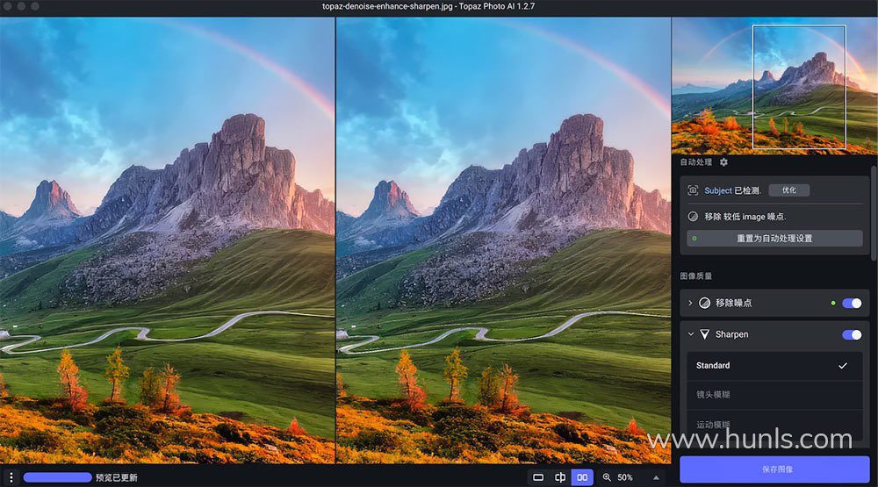Image resolution: width=878 pixels, height=487 pixels.
Task: Toggle the Sharpen switch off
Action: pyautogui.click(x=852, y=334)
